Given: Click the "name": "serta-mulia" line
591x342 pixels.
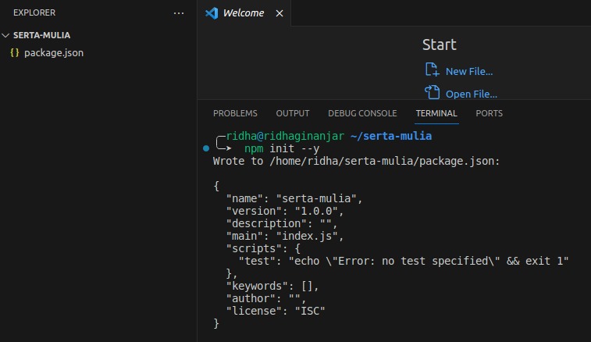Looking at the screenshot, I should point(294,198).
